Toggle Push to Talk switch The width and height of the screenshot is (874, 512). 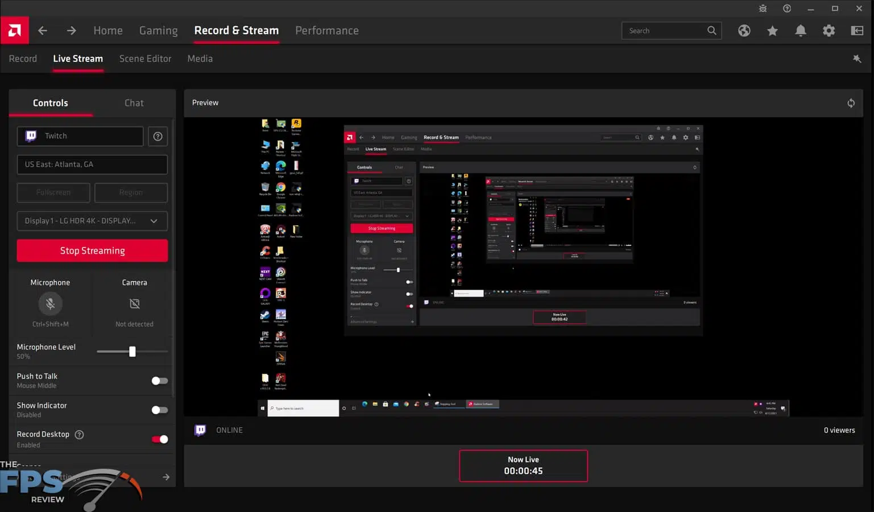click(160, 381)
